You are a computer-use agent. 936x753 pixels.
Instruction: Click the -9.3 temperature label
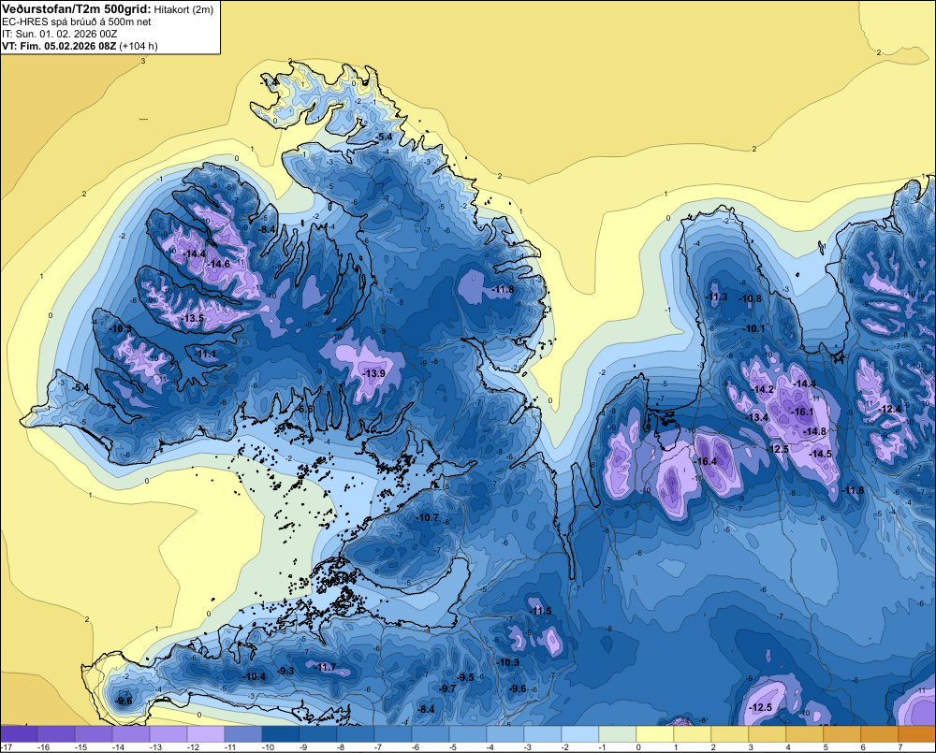tap(285, 671)
